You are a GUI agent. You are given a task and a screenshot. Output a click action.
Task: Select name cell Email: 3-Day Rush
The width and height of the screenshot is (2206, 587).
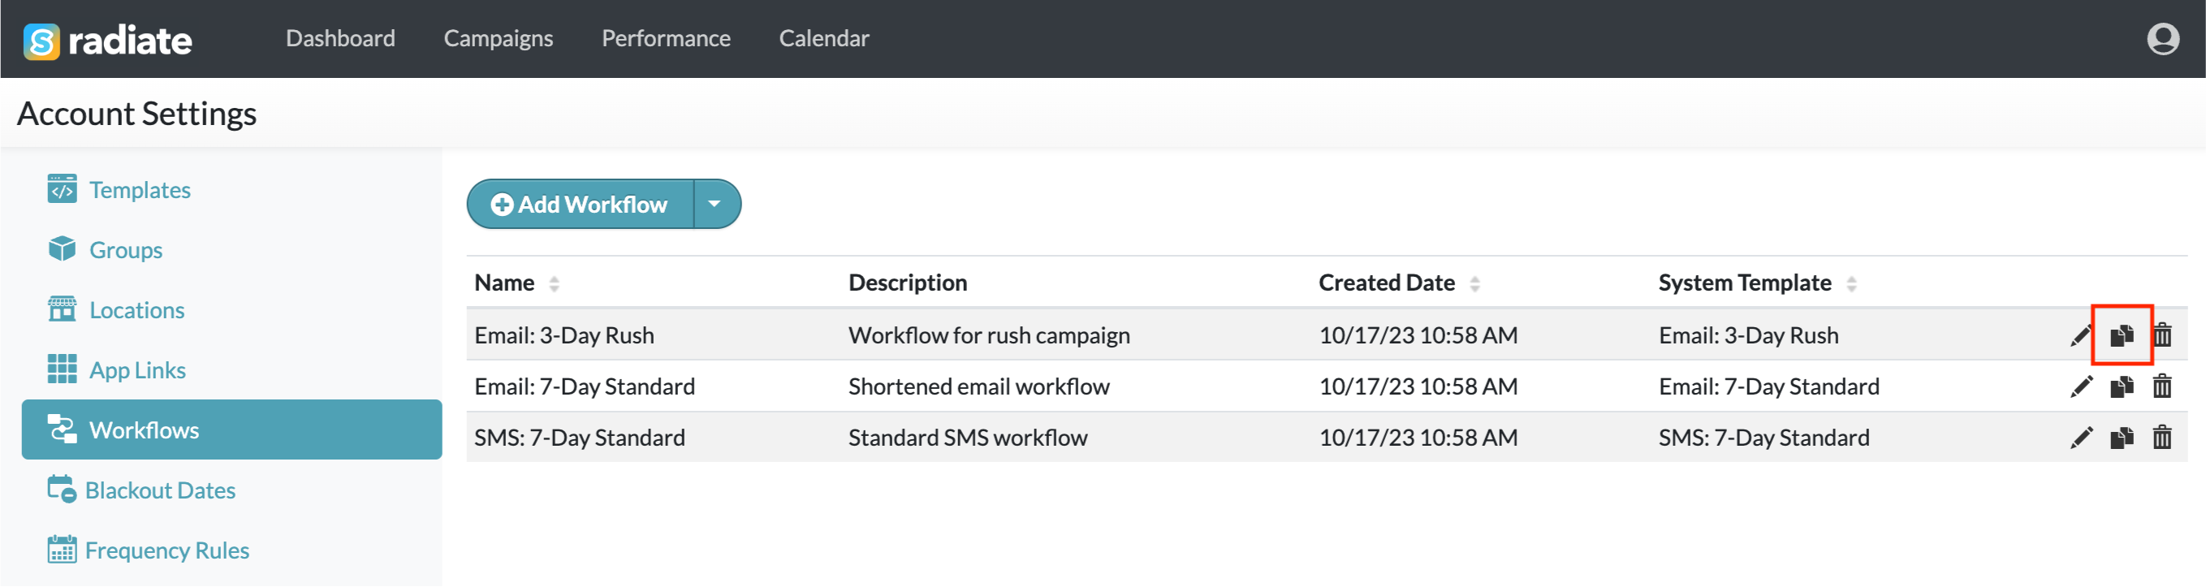pyautogui.click(x=563, y=335)
